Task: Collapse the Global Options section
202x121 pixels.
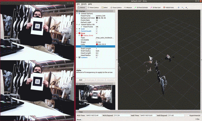Action: coord(77,13)
